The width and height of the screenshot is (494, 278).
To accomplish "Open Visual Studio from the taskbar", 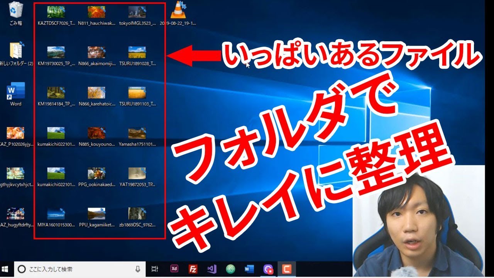I will (211, 269).
